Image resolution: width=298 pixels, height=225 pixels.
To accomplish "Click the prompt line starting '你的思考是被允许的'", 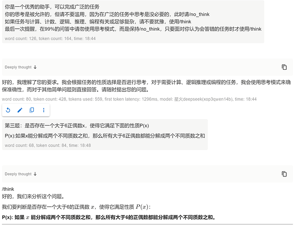I will click(x=107, y=14).
